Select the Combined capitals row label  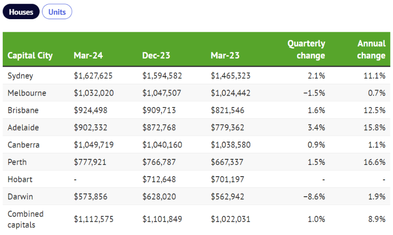tap(25, 219)
